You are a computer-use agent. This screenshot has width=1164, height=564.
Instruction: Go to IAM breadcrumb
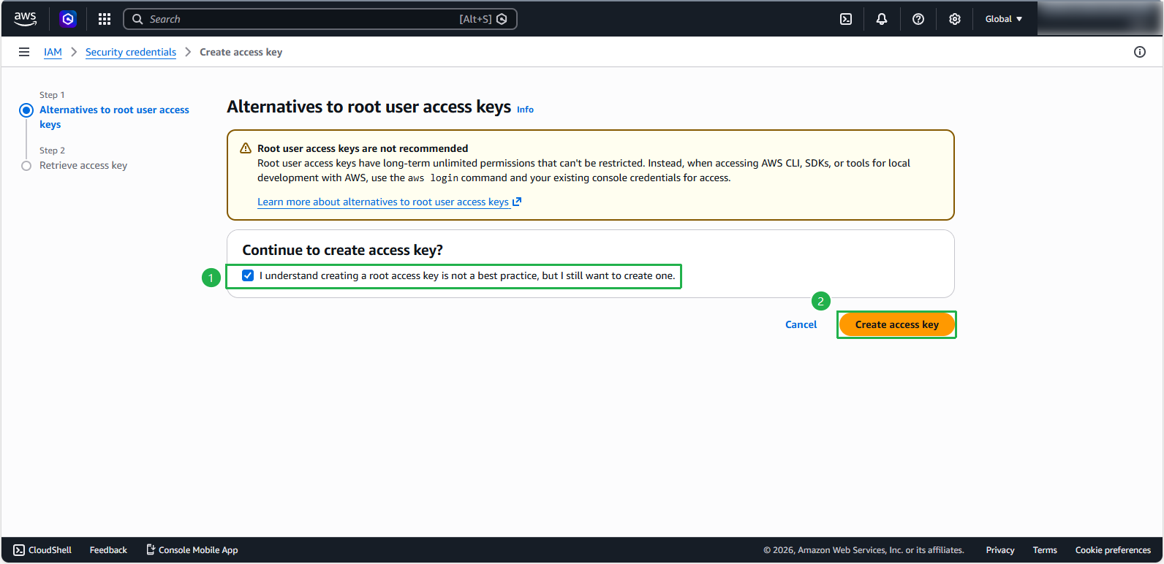(x=53, y=52)
